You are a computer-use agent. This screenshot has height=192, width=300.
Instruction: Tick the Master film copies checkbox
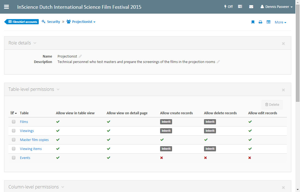pyautogui.click(x=14, y=140)
